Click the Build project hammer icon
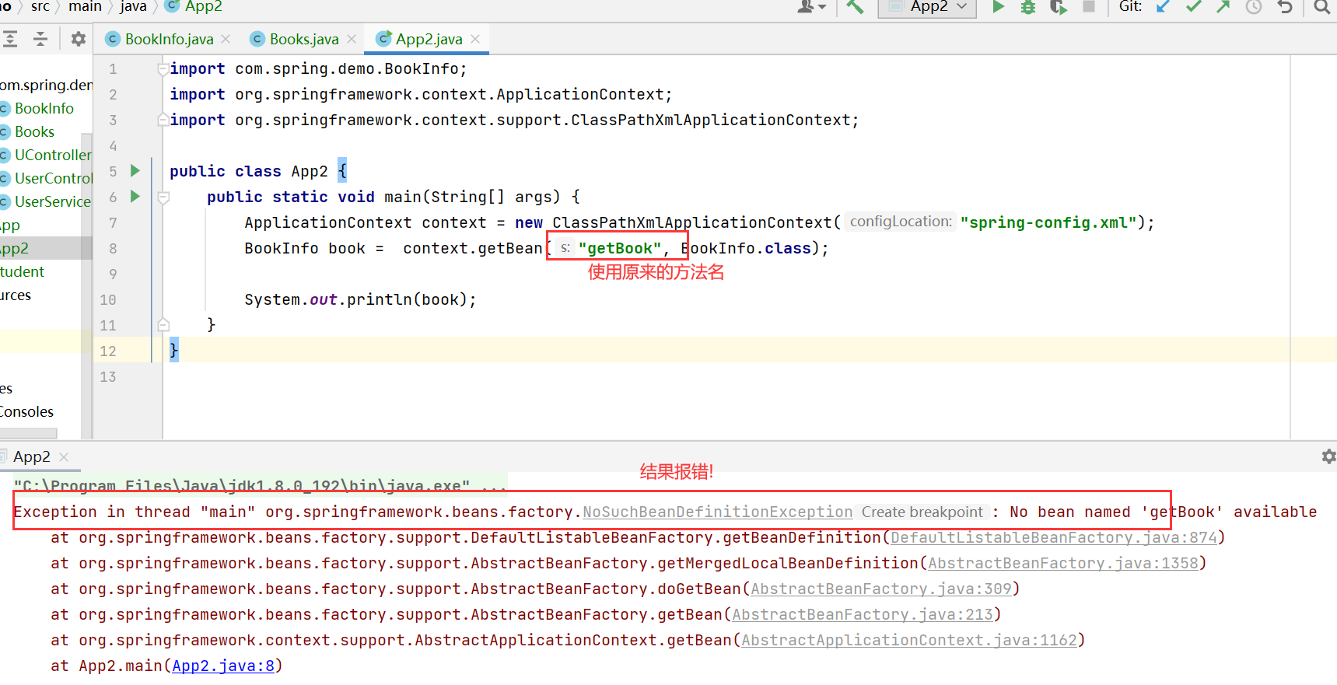1337x685 pixels. point(856,7)
